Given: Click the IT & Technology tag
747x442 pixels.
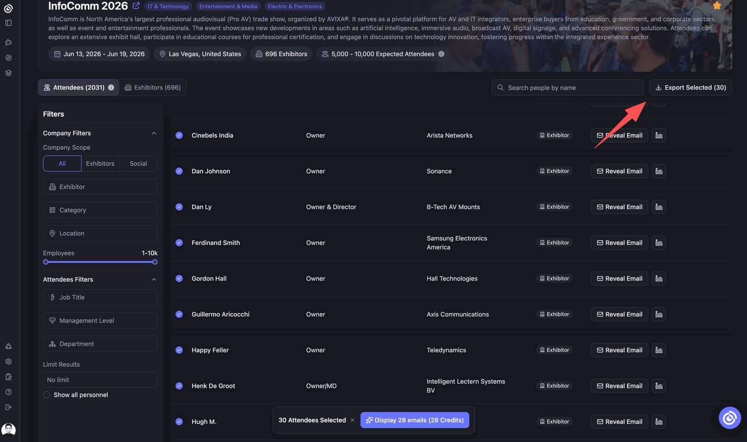Looking at the screenshot, I should pos(168,7).
